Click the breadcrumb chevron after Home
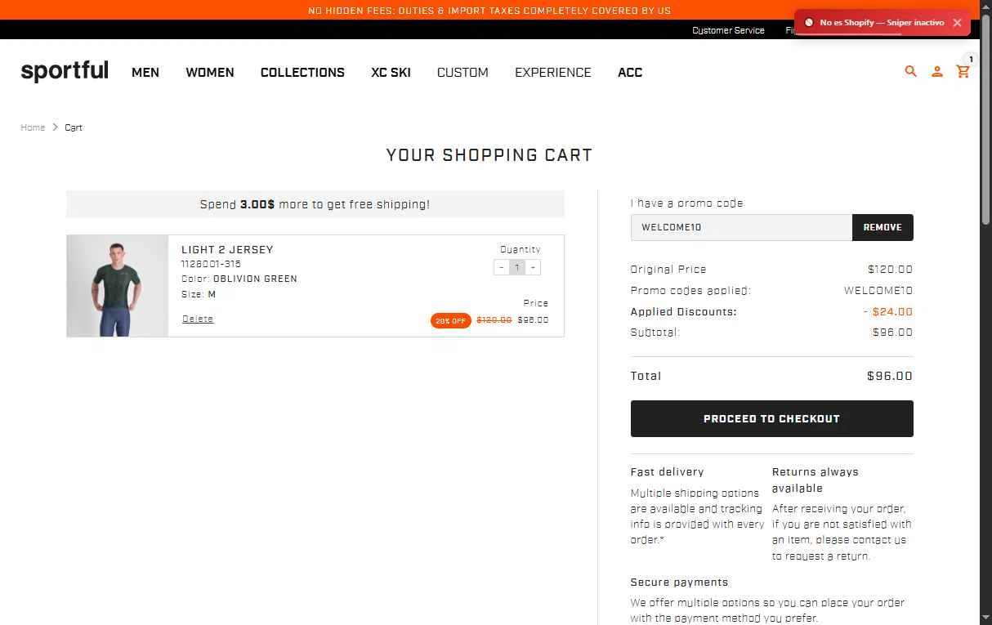Image resolution: width=992 pixels, height=625 pixels. coord(56,127)
